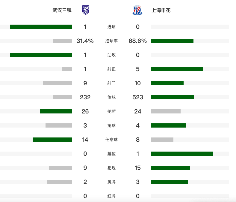Click the 232 passes value for Wuhan
The height and width of the screenshot is (202, 236).
click(x=85, y=97)
